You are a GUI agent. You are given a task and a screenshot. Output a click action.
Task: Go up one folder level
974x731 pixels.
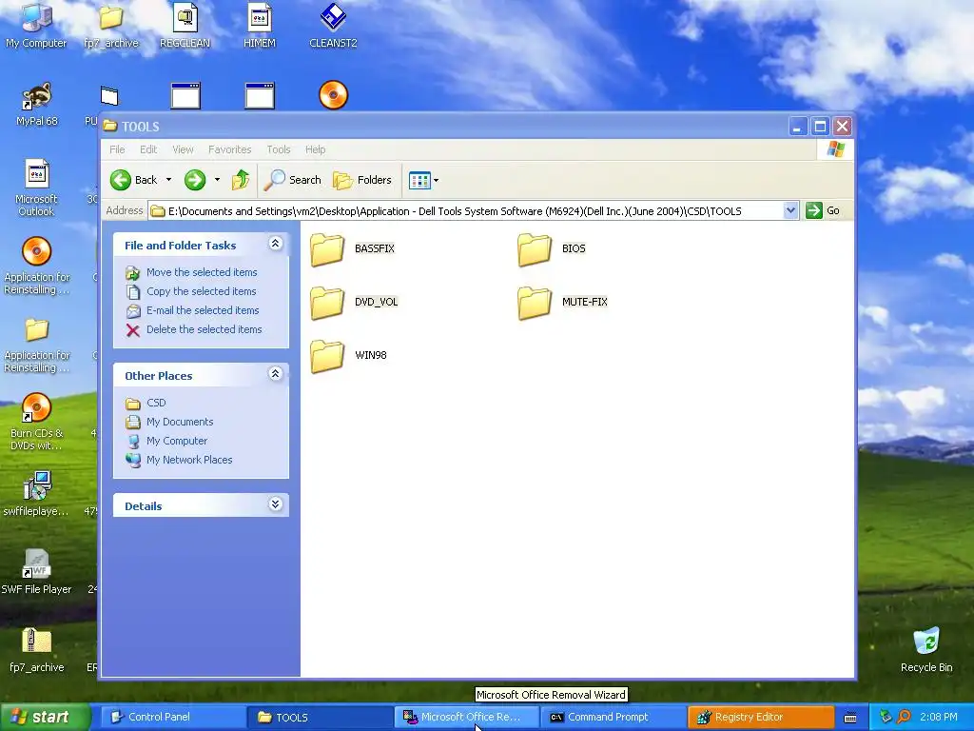241,180
